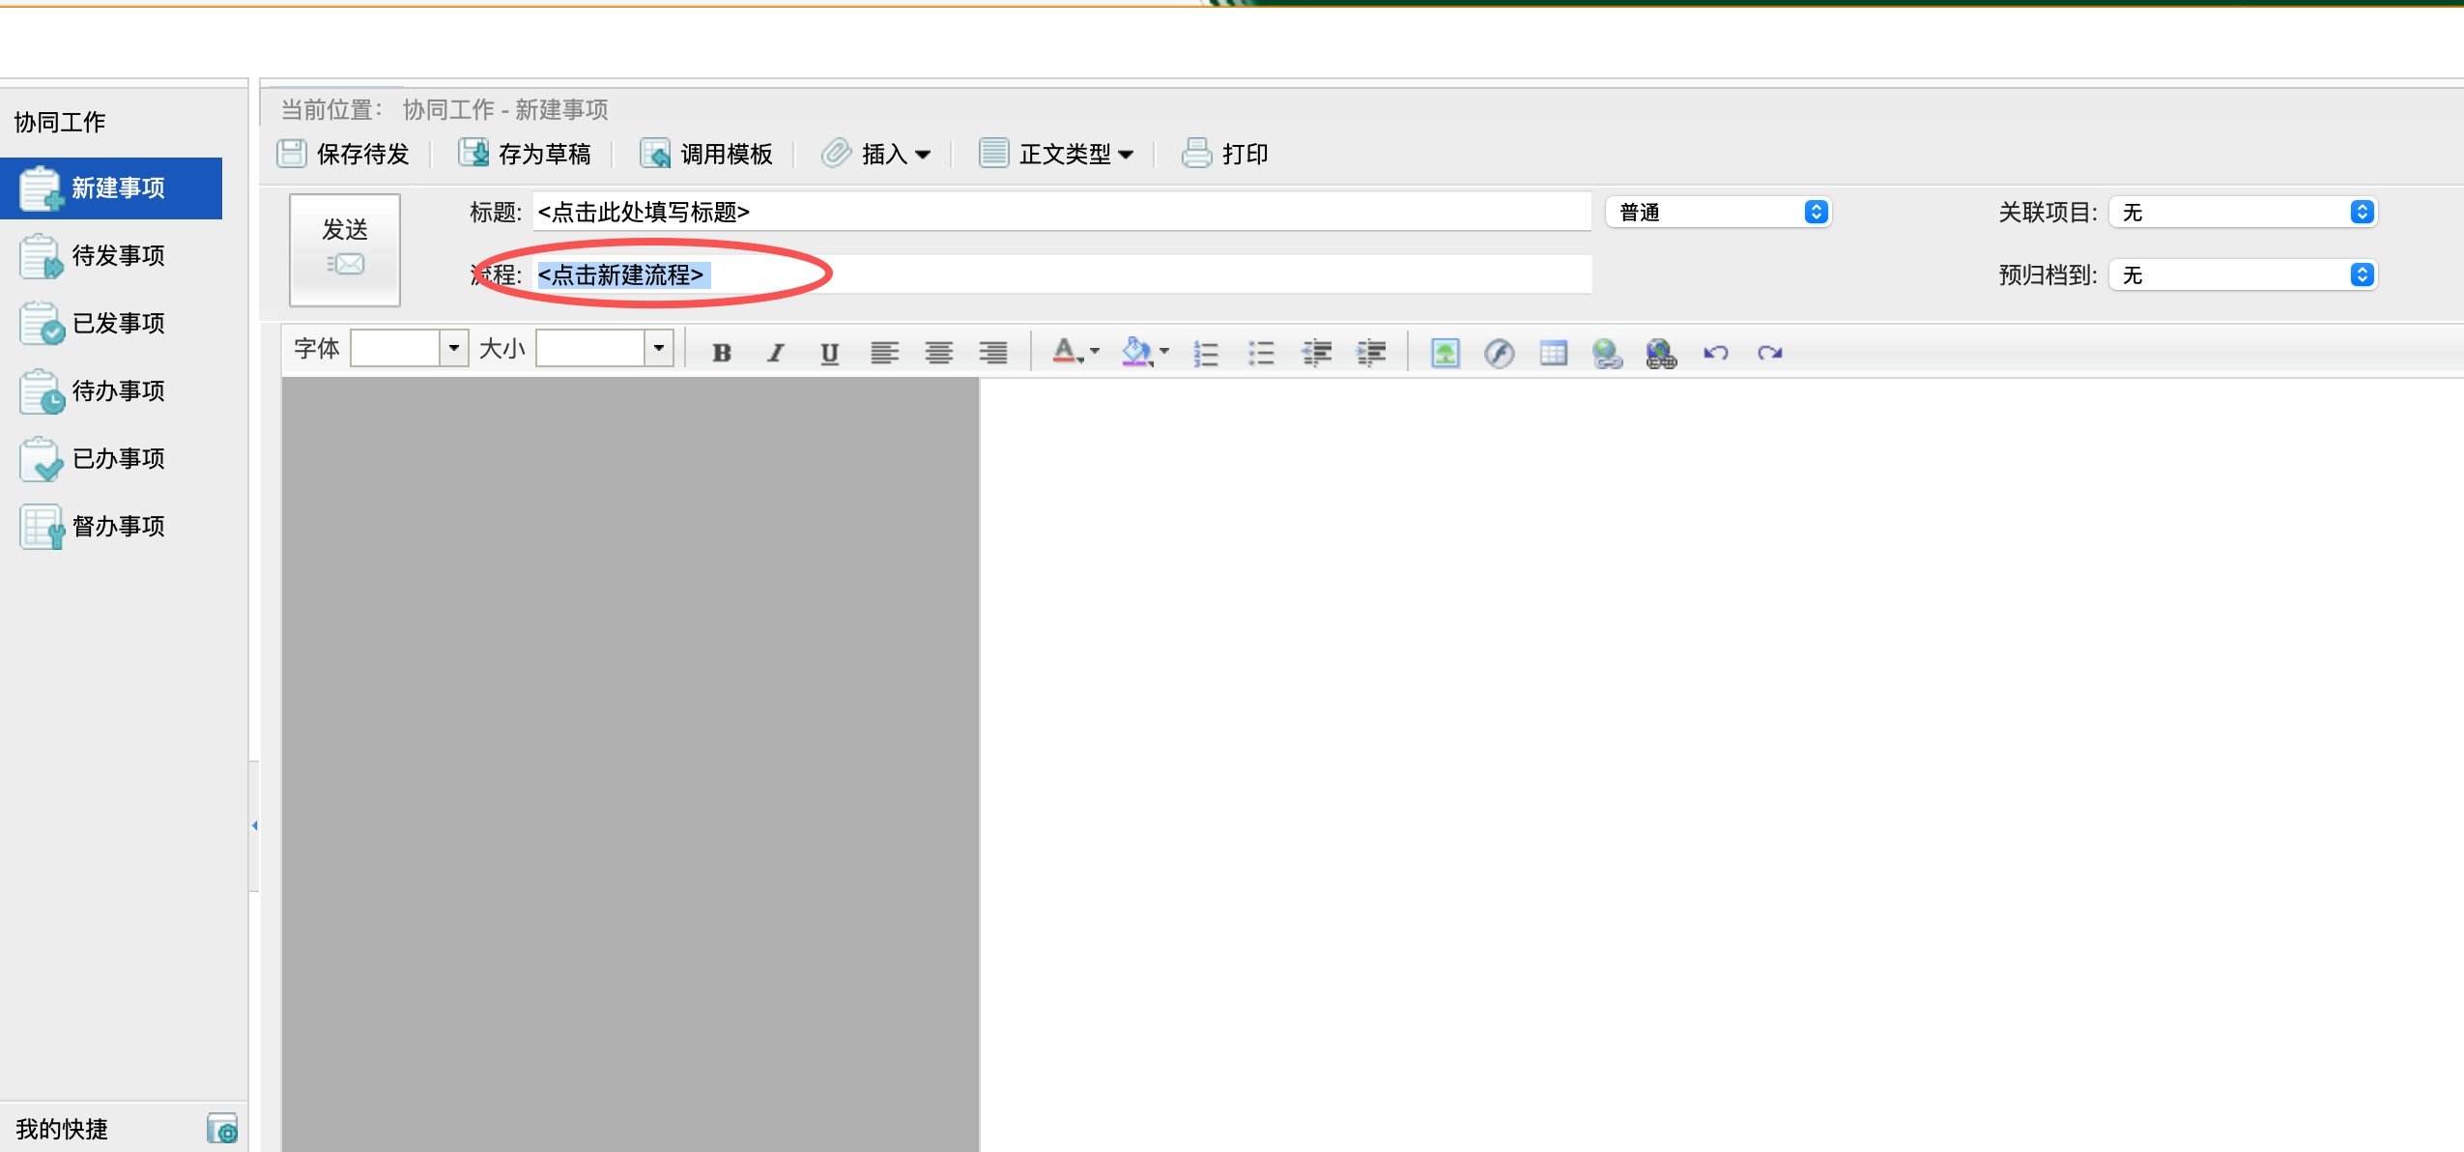Toggle italic formatting

(775, 353)
